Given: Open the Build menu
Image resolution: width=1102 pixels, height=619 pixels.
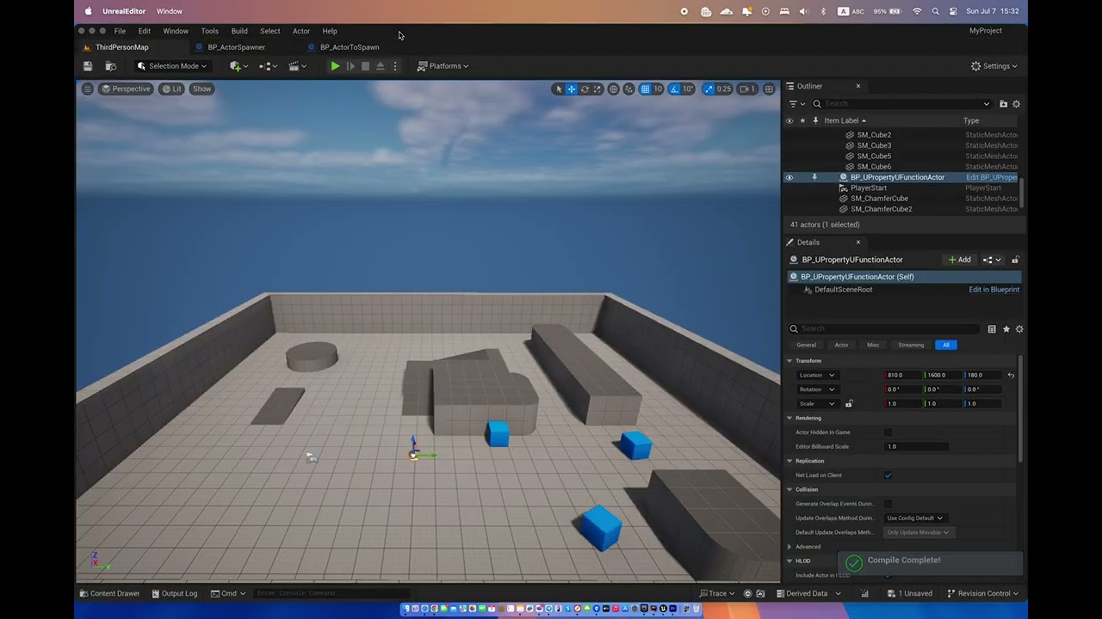Looking at the screenshot, I should click(239, 31).
